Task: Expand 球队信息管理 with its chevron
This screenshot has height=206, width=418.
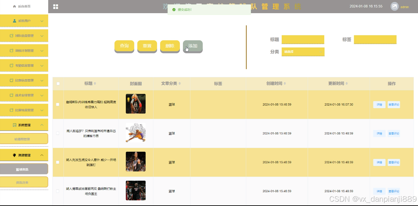Action: 42,36
